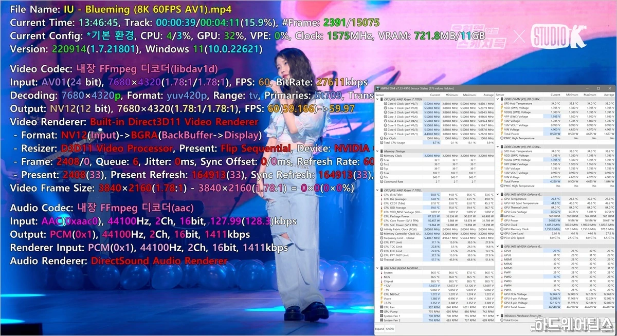617x336 pixels.
Task: Click the Total Errors sensor icon
Action: [x=501, y=320]
